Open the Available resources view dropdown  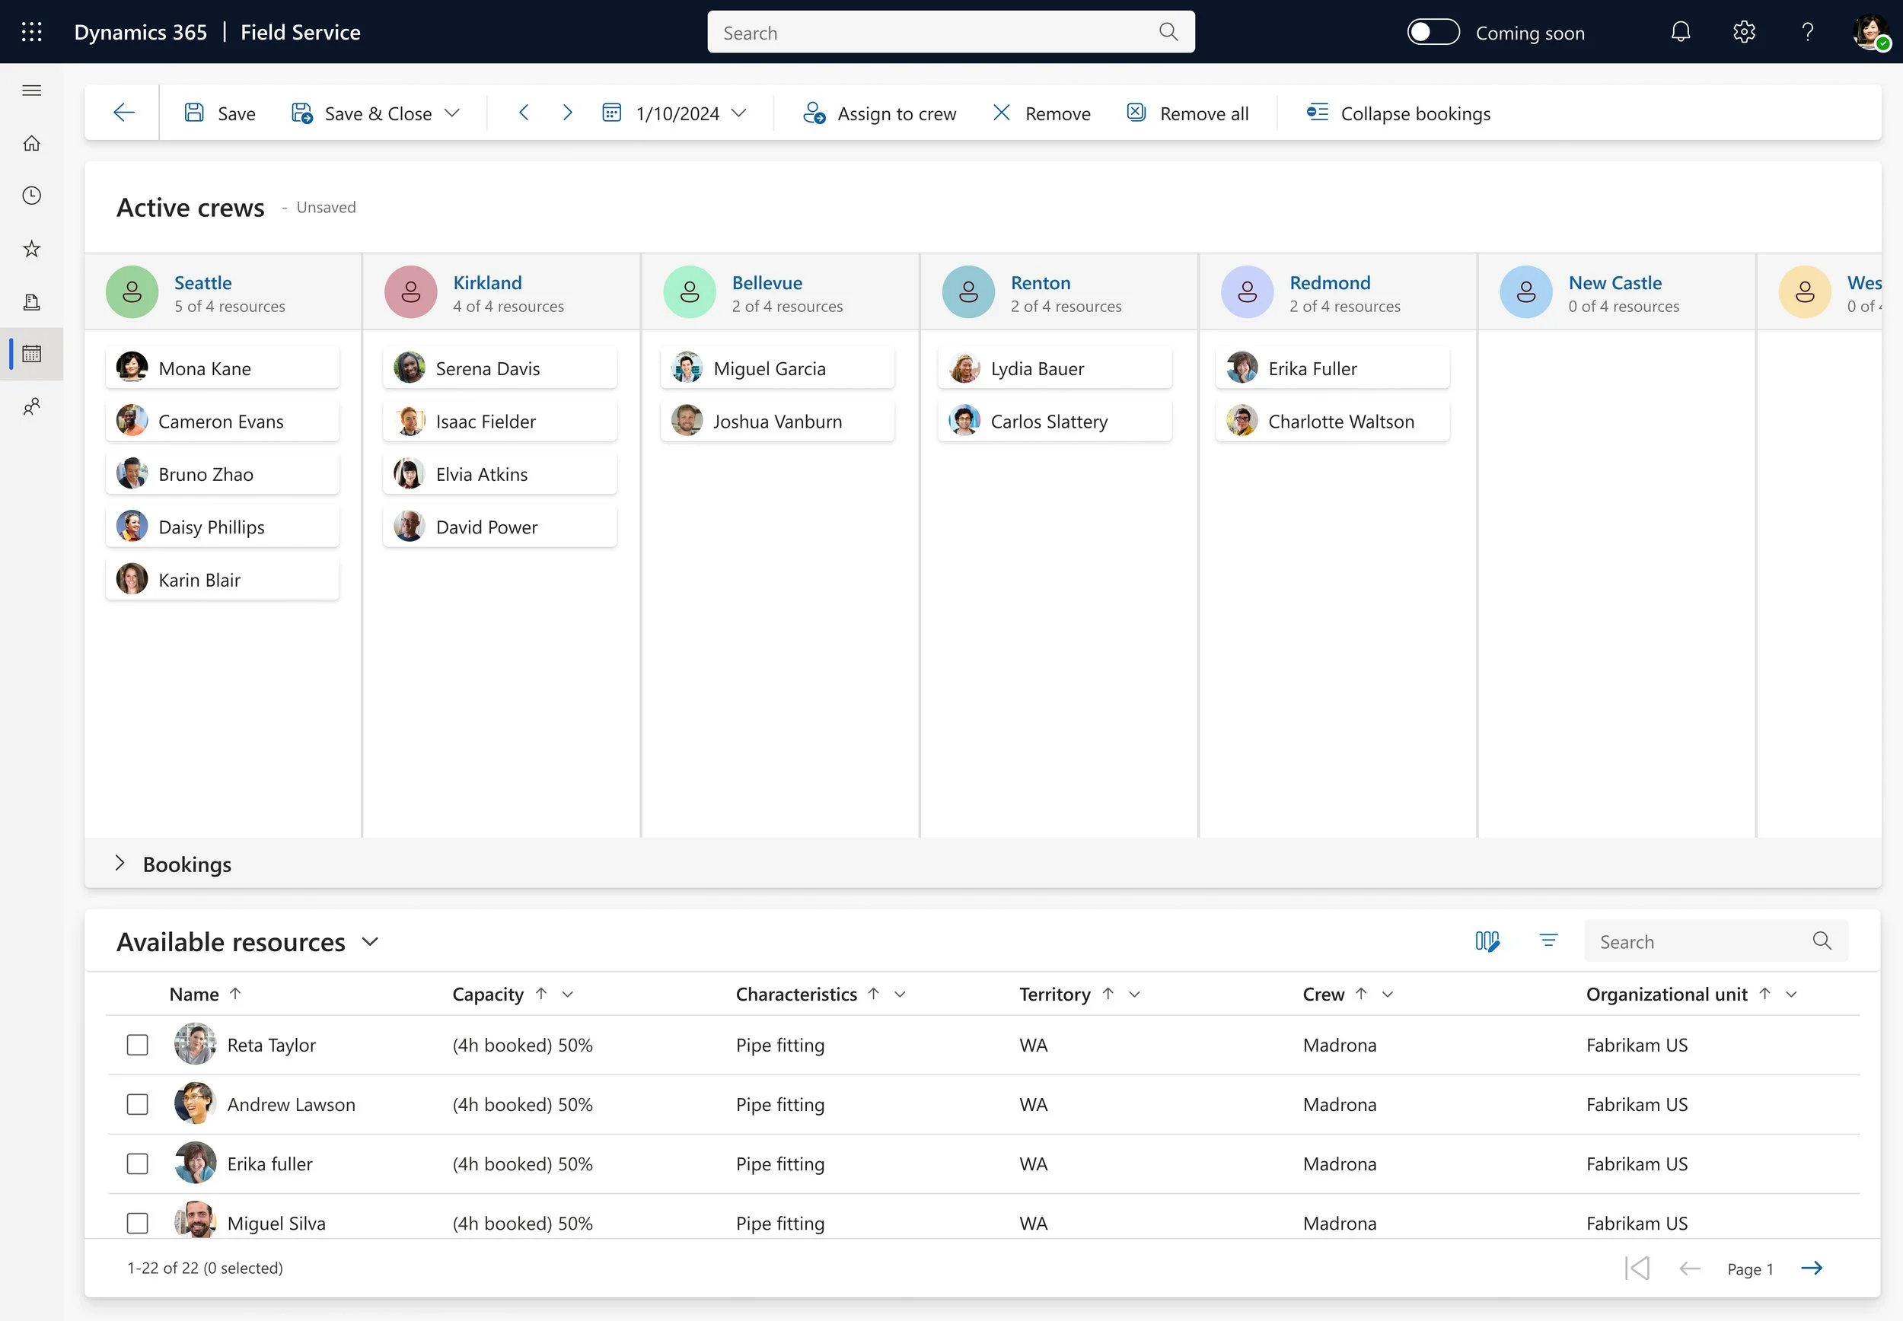[x=370, y=942]
